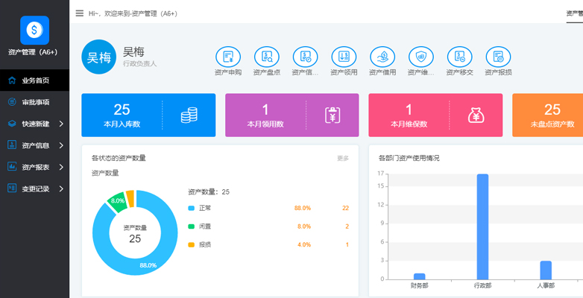The image size is (583, 298).
Task: Click the 吴梅 user avatar
Action: coord(99,57)
